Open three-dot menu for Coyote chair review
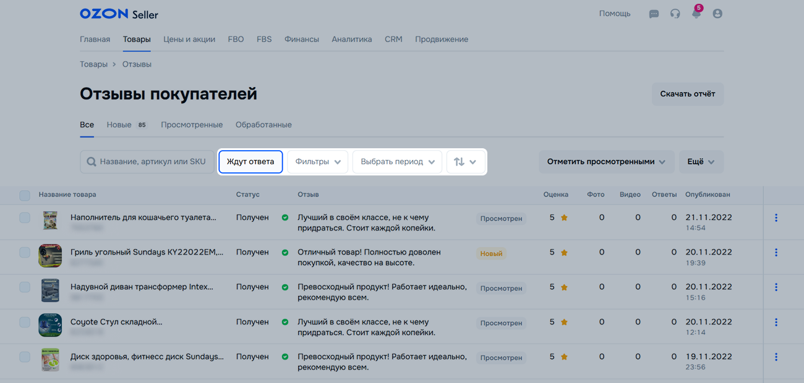Image resolution: width=804 pixels, height=383 pixels. pyautogui.click(x=776, y=322)
